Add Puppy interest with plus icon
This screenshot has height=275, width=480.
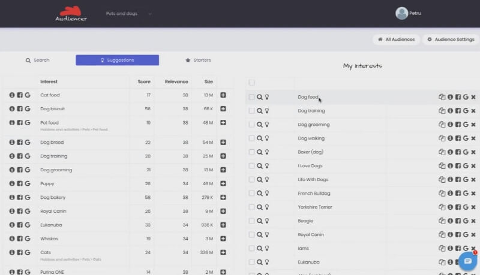tap(223, 184)
